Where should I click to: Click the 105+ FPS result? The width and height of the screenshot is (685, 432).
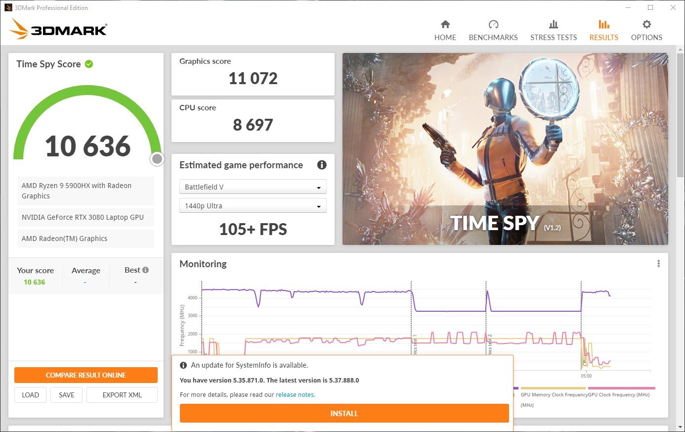pyautogui.click(x=253, y=229)
